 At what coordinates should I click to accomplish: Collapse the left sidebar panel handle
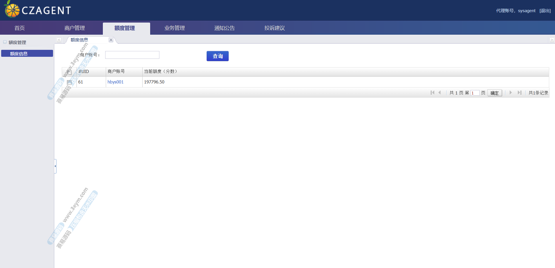tap(55, 166)
